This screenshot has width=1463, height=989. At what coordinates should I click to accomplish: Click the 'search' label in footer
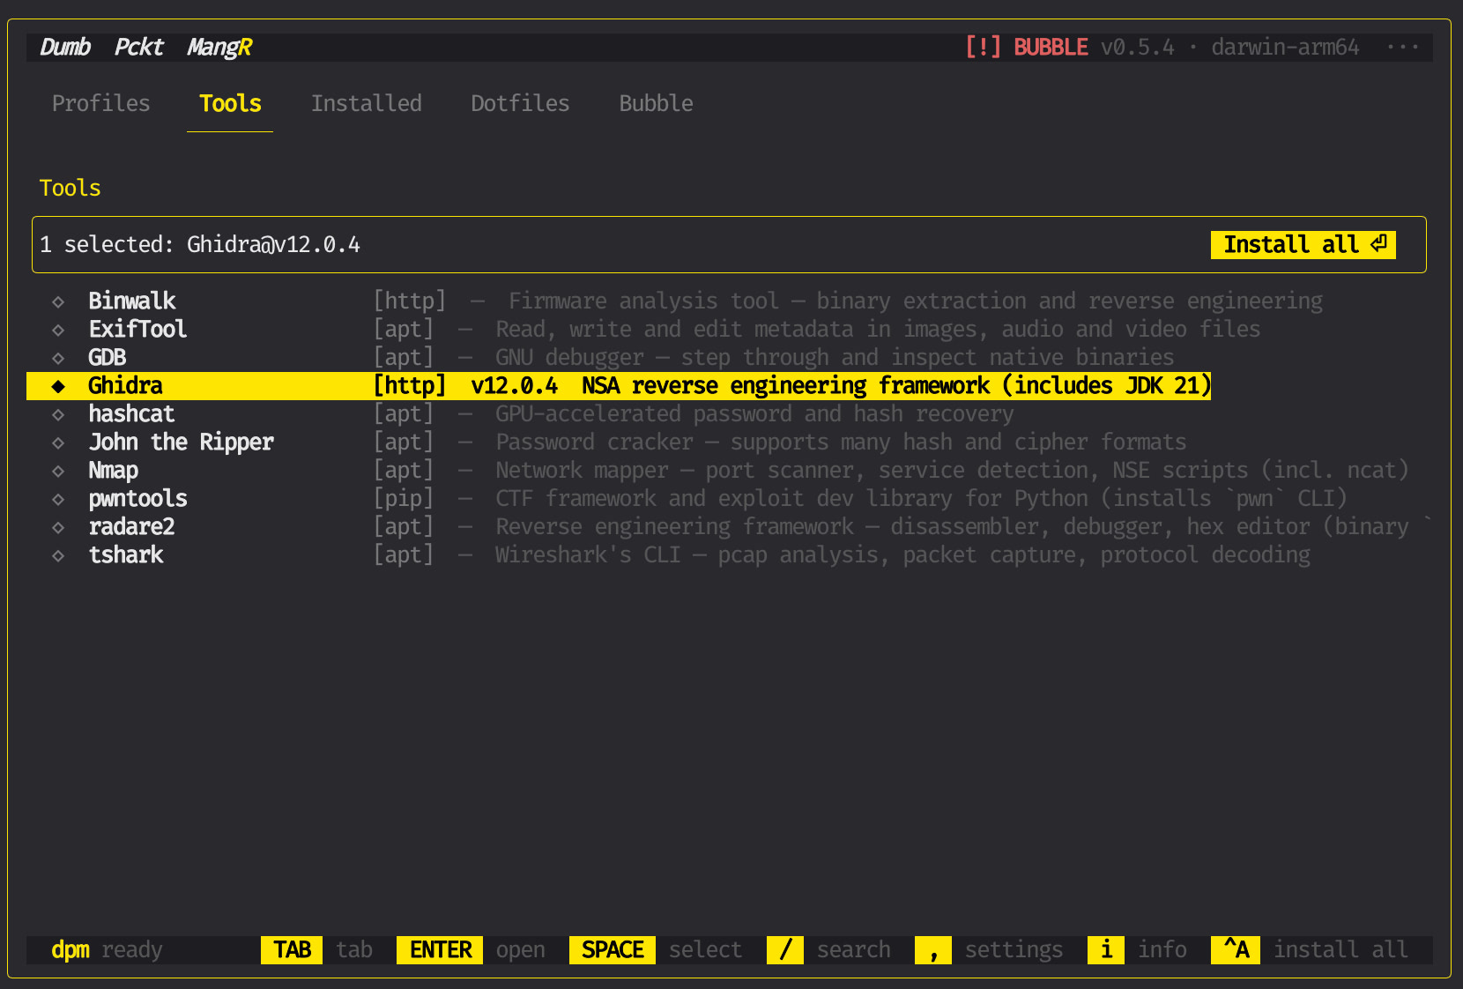click(853, 949)
